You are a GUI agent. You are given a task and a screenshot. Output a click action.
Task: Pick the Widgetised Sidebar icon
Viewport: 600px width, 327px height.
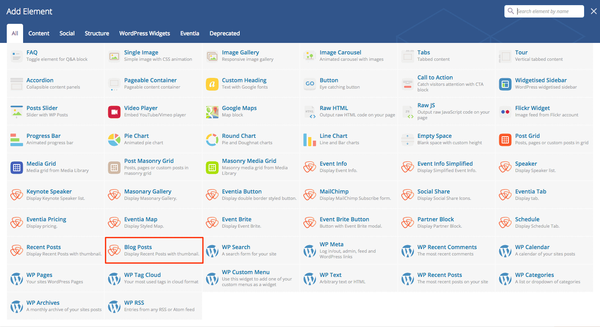505,84
